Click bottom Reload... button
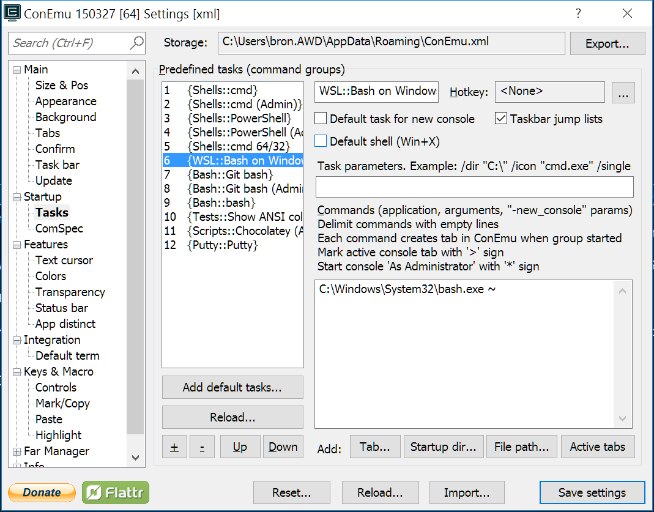This screenshot has width=654, height=512. 380,492
